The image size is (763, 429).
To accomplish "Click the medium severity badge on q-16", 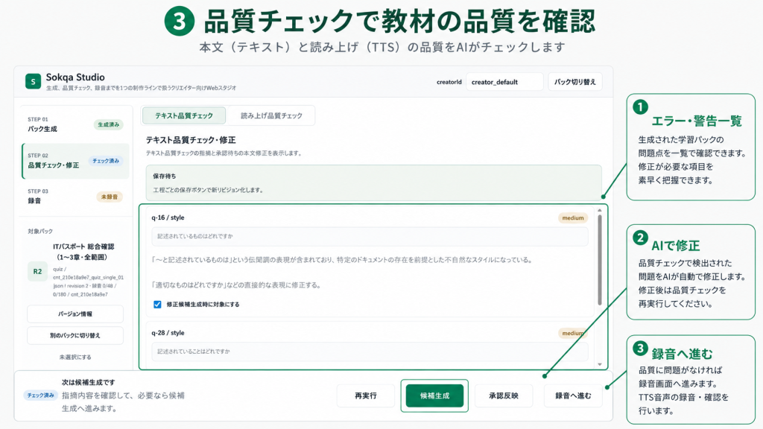I will tap(573, 218).
